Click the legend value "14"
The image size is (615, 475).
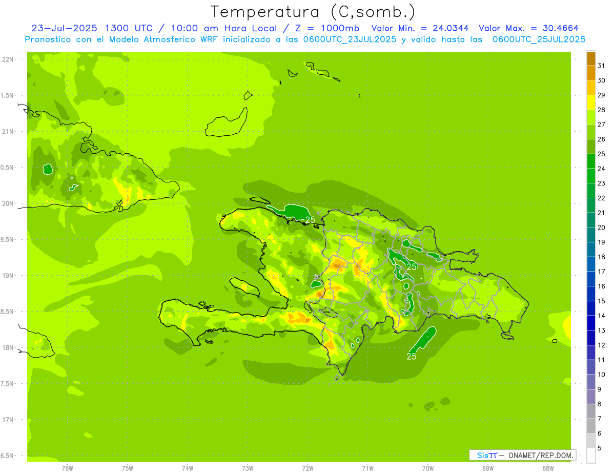click(601, 316)
